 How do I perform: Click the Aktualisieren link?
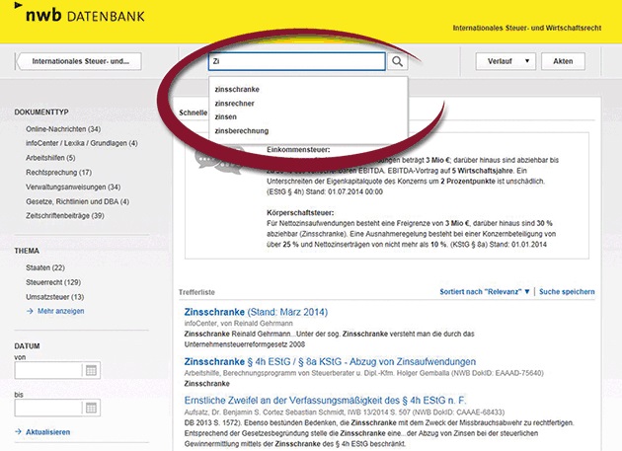click(x=47, y=432)
